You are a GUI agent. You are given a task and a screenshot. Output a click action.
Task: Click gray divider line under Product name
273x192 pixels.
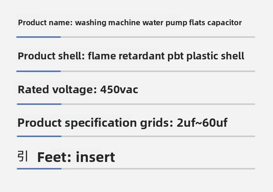tap(158, 37)
